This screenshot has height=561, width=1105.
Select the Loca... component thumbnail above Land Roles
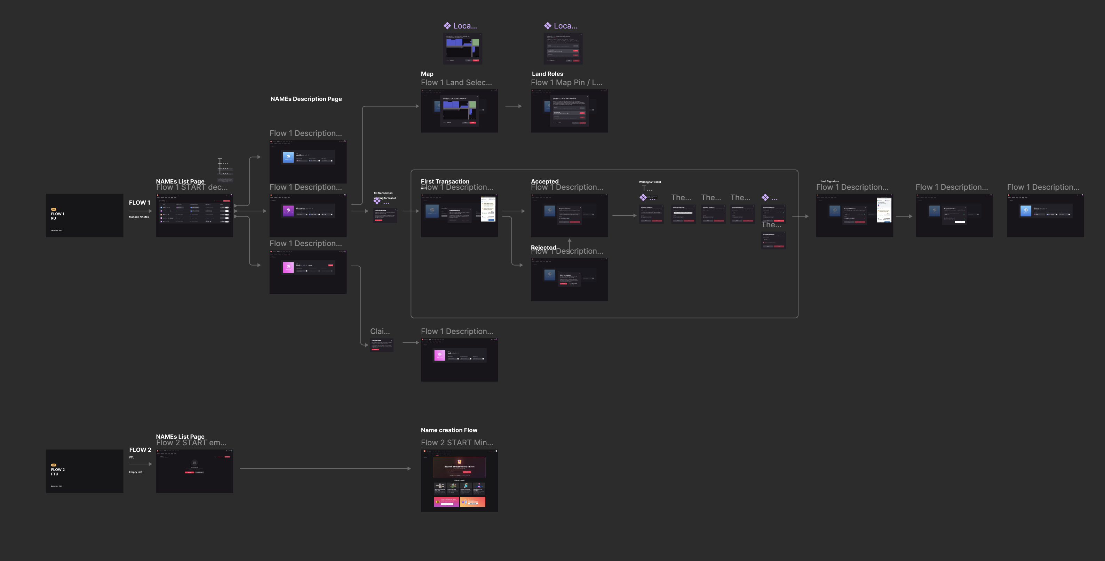pyautogui.click(x=563, y=48)
